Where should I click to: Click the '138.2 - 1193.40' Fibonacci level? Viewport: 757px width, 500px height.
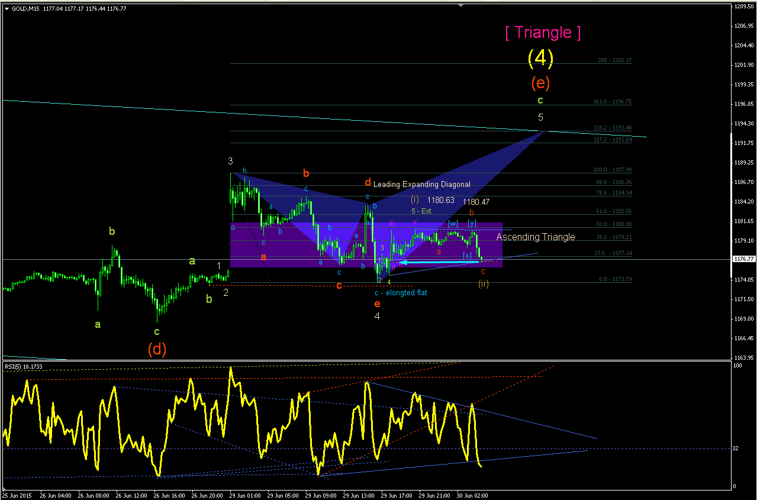[x=612, y=128]
